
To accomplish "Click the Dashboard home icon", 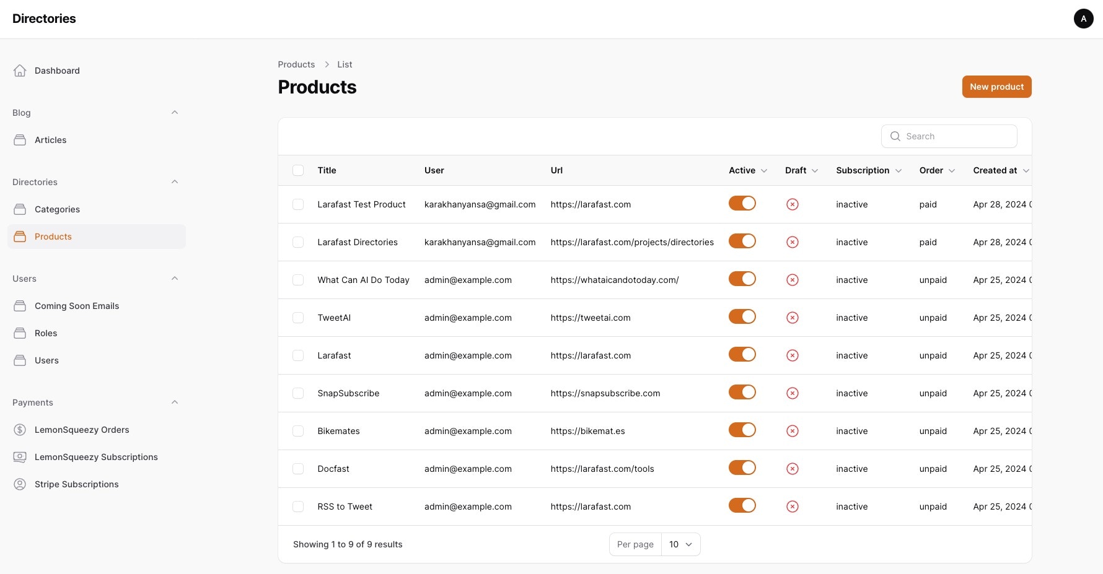I will coord(20,71).
